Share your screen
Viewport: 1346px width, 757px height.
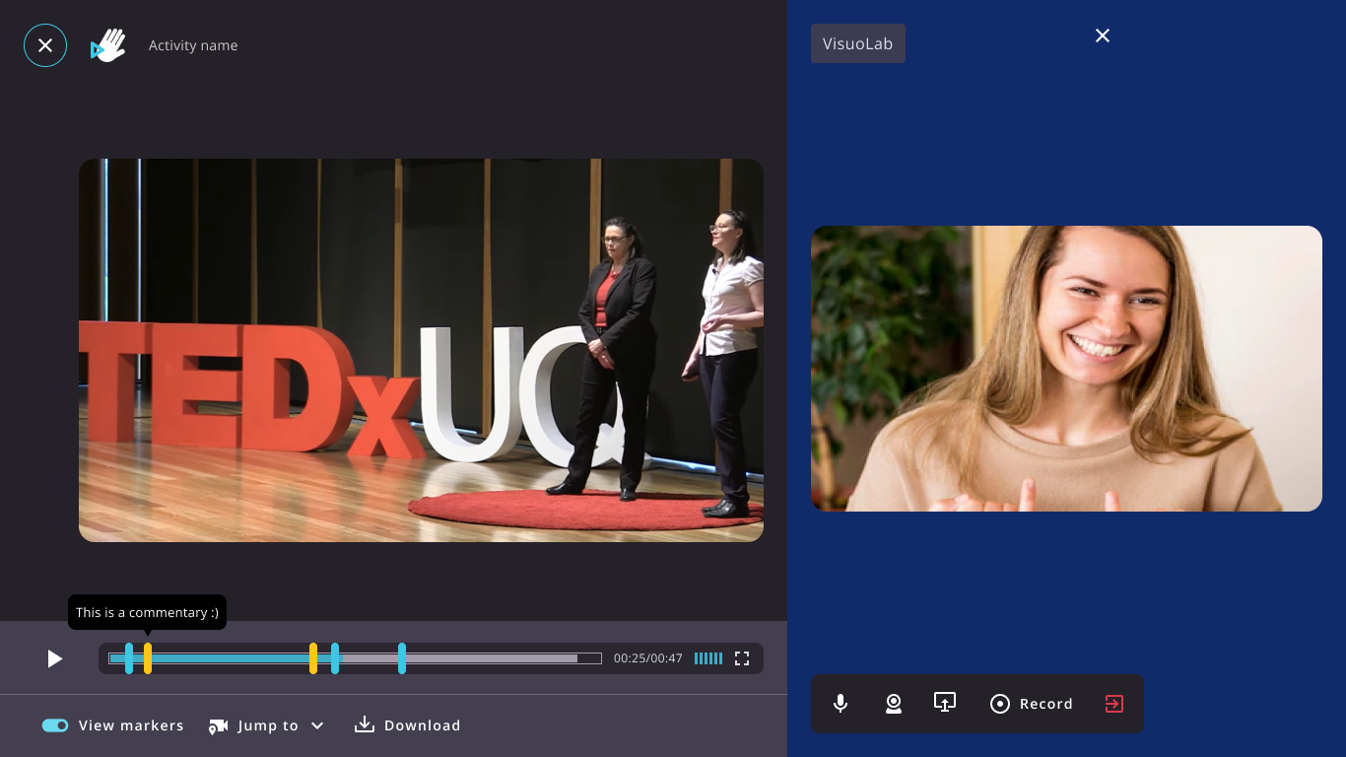[x=945, y=703]
